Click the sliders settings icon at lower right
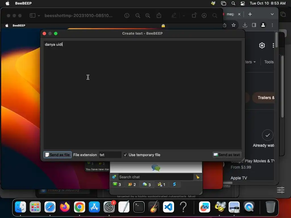The width and height of the screenshot is (291, 218). pos(280,190)
